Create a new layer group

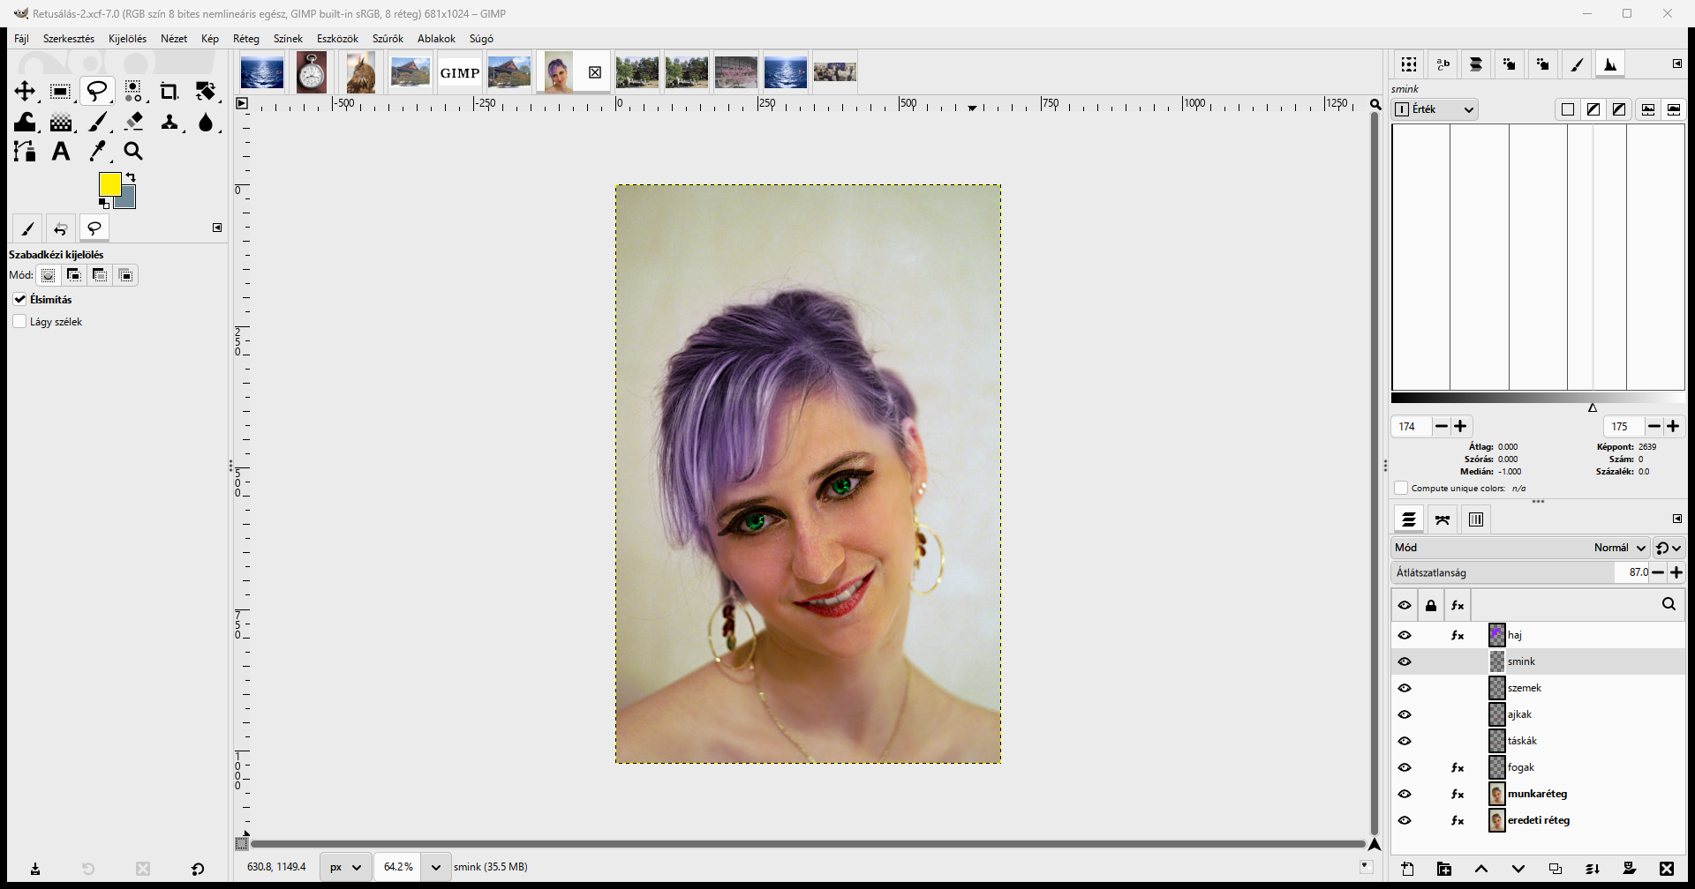1444,869
